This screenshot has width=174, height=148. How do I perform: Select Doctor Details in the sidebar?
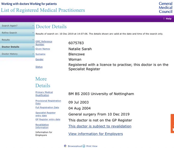17,47
